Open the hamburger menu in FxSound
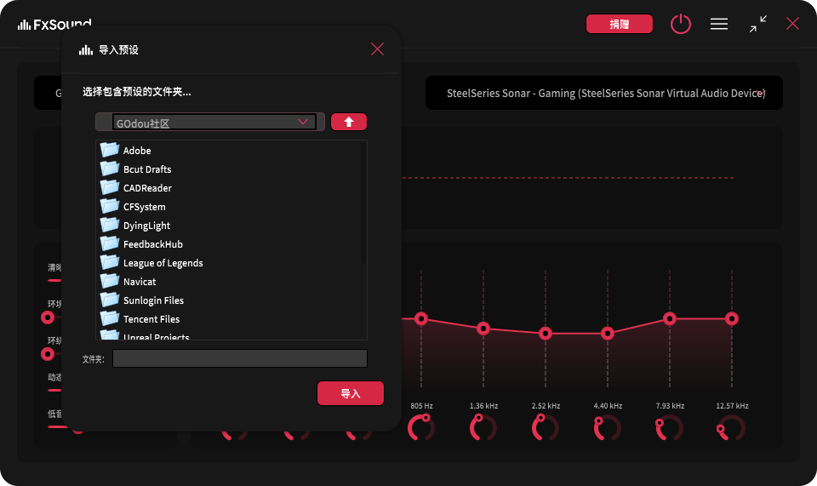817x486 pixels. (719, 24)
